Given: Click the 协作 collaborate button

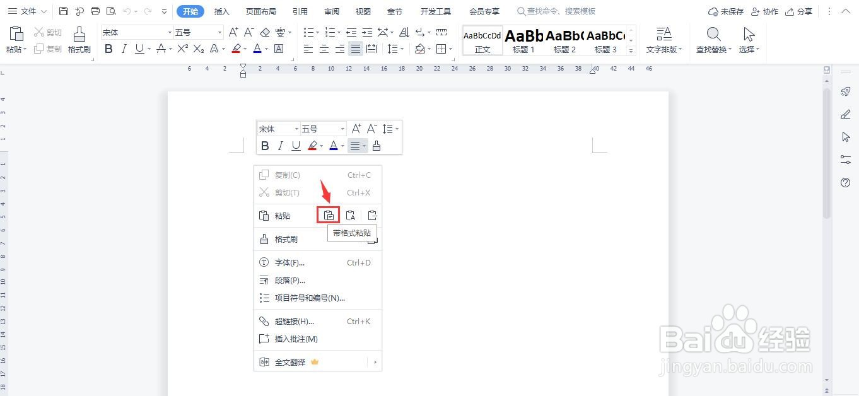Looking at the screenshot, I should pos(764,11).
